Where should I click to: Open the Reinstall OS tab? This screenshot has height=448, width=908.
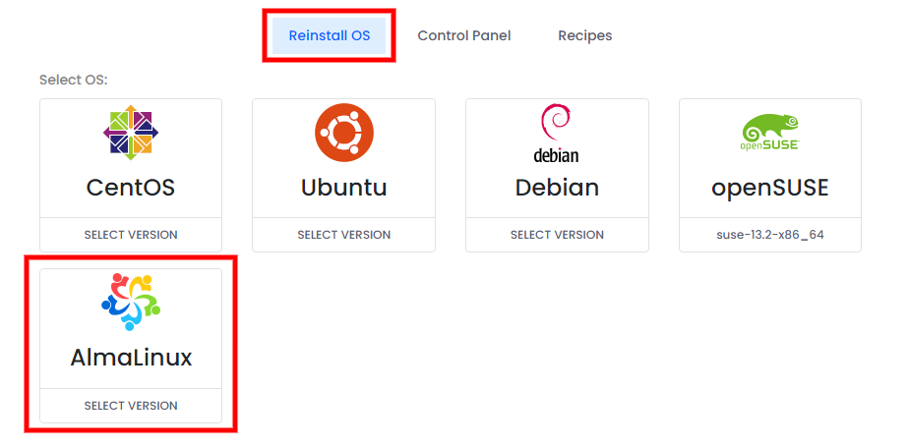(329, 35)
